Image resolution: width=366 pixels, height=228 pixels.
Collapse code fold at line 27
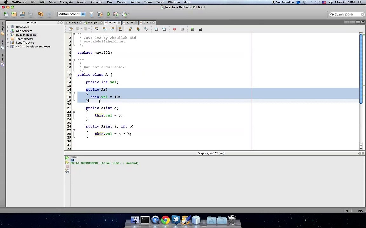(74, 130)
